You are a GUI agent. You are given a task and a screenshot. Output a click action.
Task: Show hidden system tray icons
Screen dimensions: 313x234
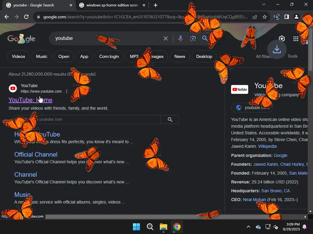(x=249, y=227)
